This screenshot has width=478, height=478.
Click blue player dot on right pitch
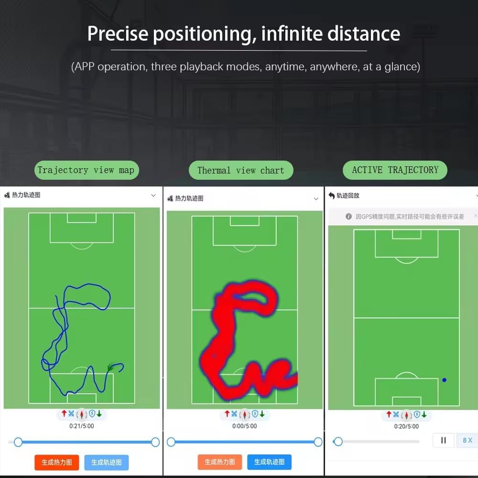[x=444, y=380]
